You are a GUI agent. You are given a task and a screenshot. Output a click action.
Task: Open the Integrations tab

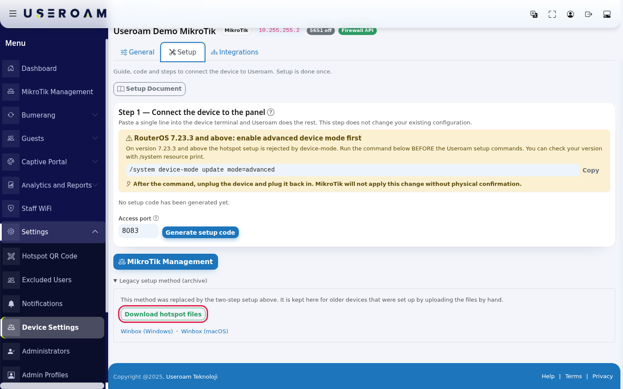point(234,52)
